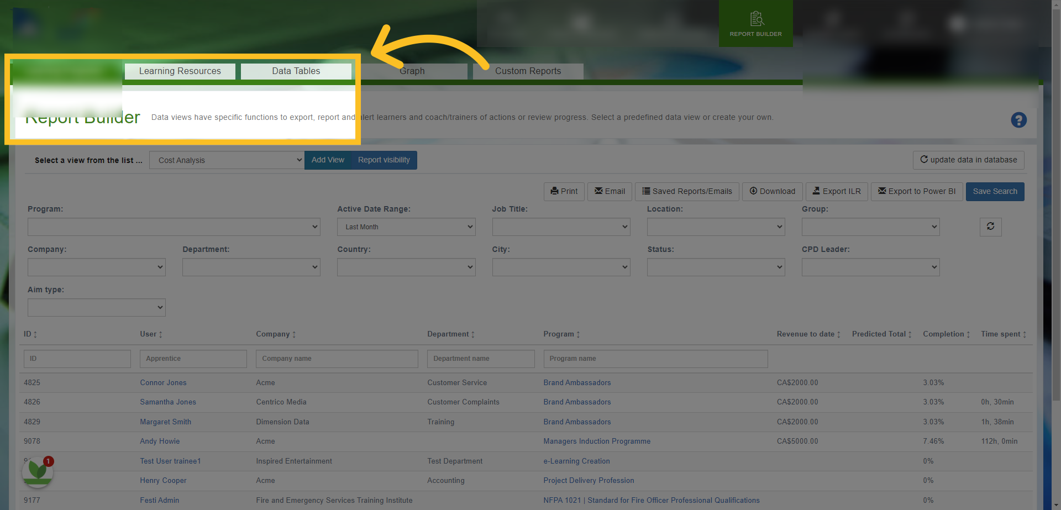Open the Location filter dropdown
Screen dimensions: 1061x510
coord(716,227)
